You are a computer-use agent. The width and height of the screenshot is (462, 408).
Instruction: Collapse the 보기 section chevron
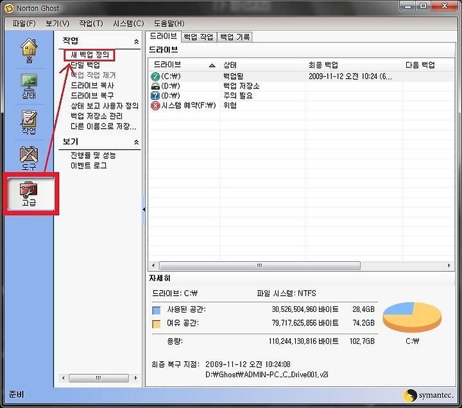(137, 142)
